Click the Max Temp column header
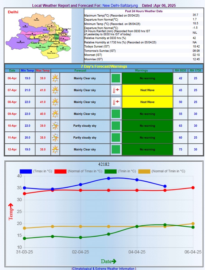The width and height of the screenshot is (205, 270). [43, 71]
